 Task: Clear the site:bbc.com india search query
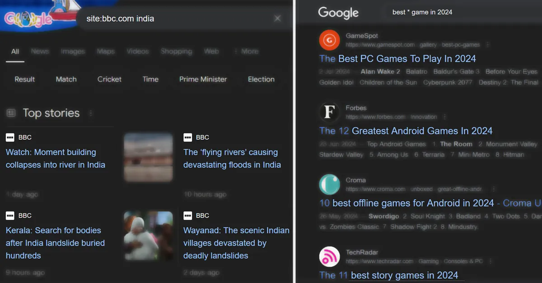[277, 18]
